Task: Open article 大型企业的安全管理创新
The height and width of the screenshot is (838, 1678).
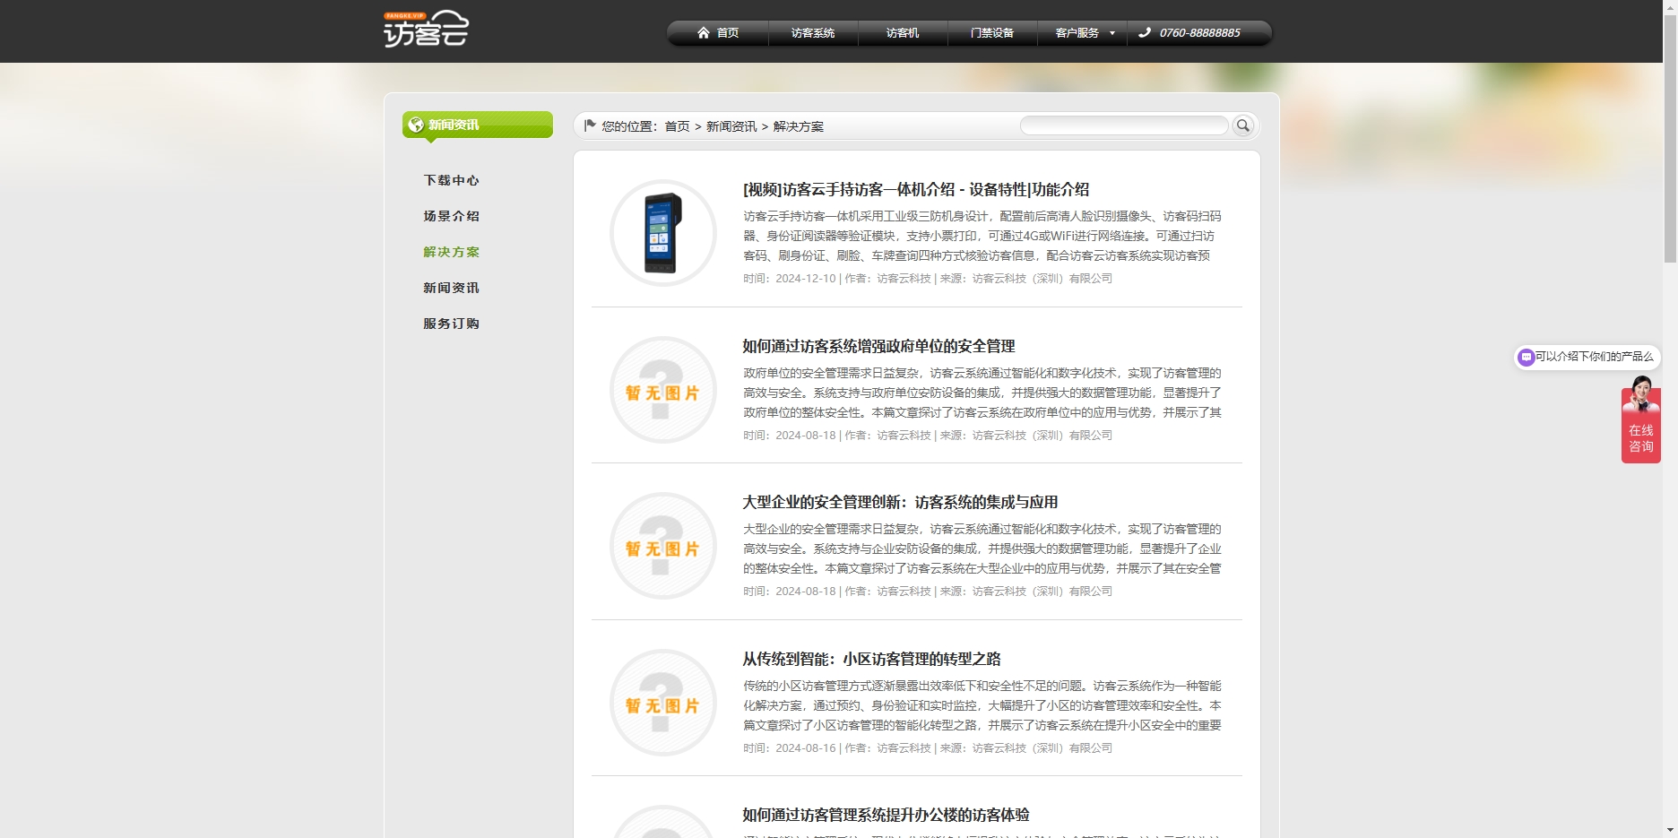Action: click(900, 502)
